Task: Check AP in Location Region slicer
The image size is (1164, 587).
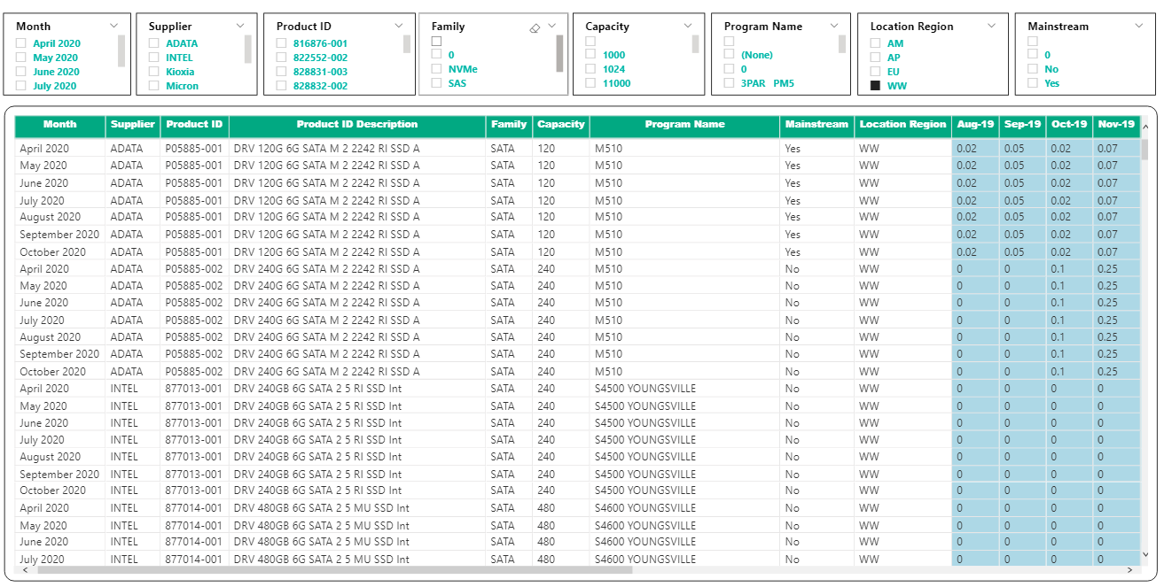Action: (875, 58)
